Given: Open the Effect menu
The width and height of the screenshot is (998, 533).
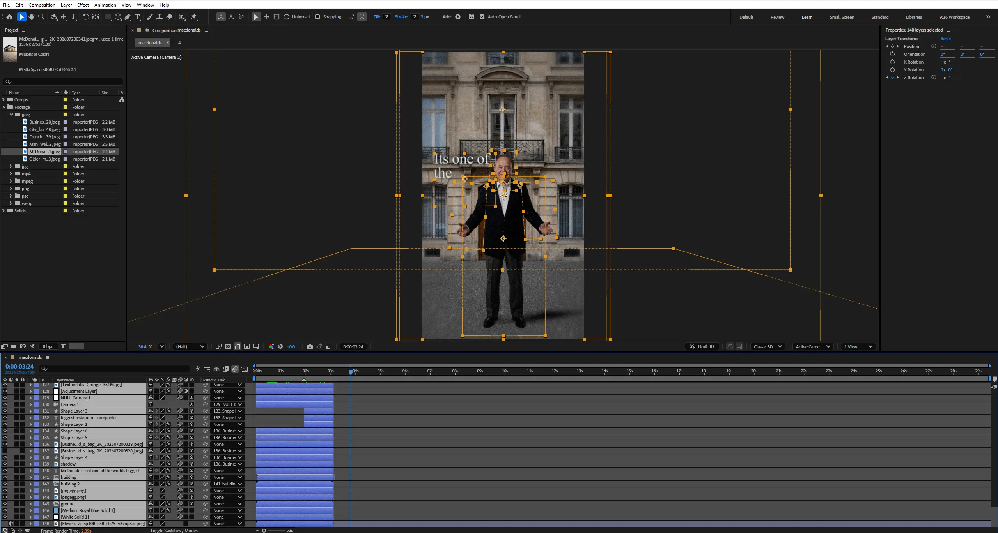Looking at the screenshot, I should pyautogui.click(x=83, y=5).
